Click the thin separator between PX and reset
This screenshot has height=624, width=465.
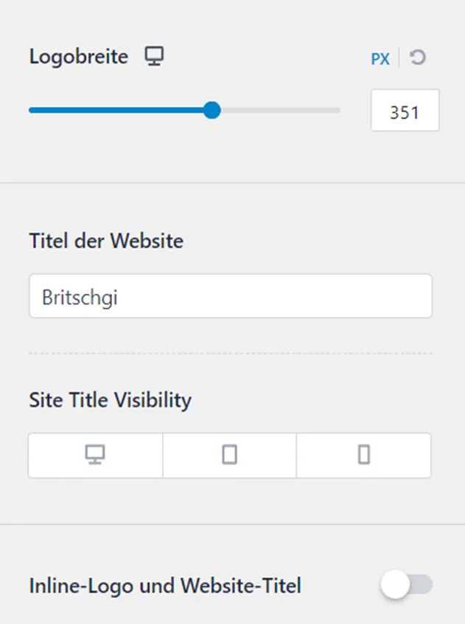(x=399, y=58)
